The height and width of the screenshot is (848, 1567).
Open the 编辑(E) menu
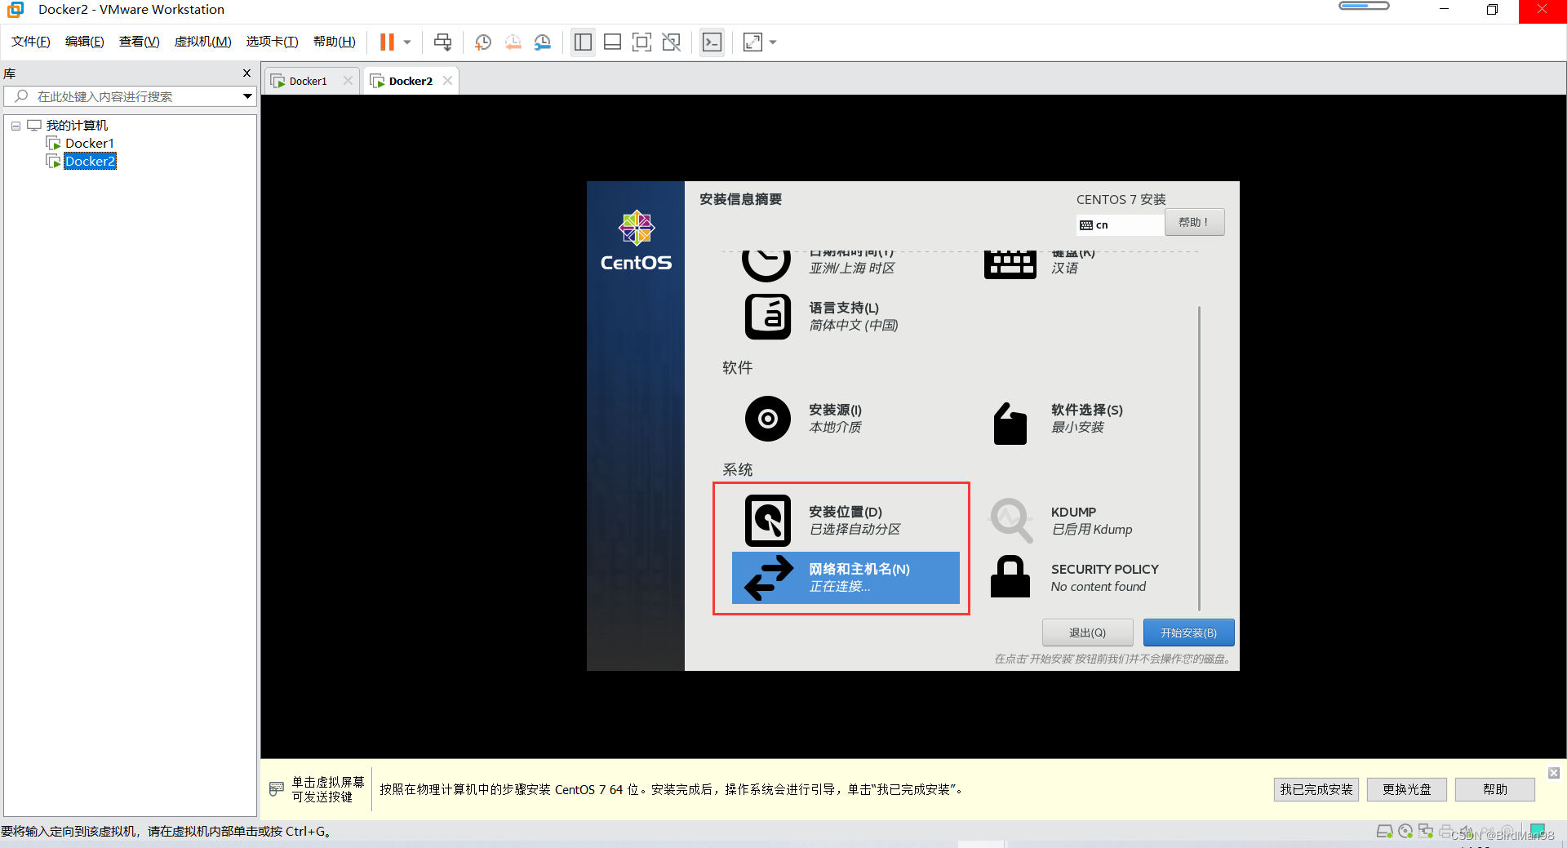(84, 42)
